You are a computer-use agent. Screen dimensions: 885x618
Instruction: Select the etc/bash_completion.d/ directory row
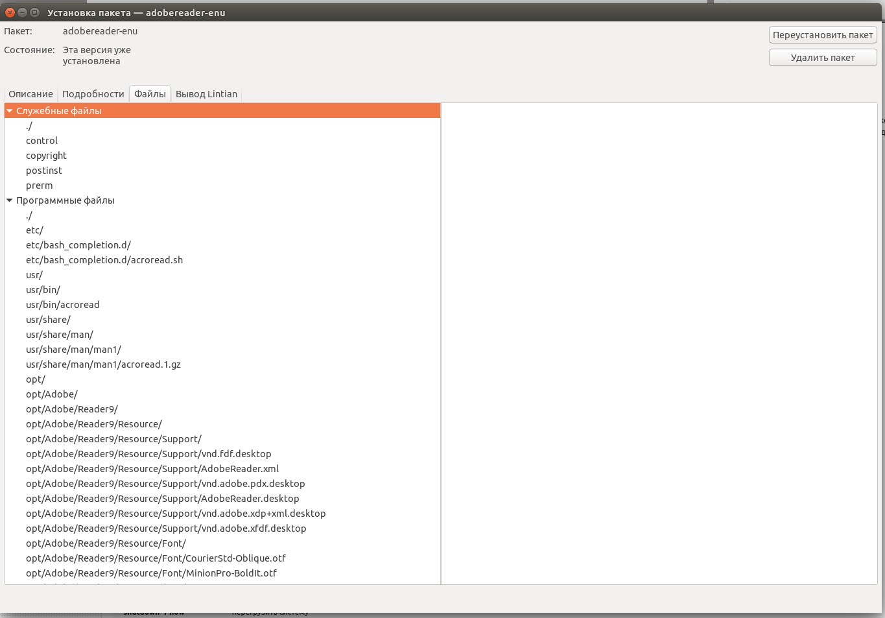(222, 245)
